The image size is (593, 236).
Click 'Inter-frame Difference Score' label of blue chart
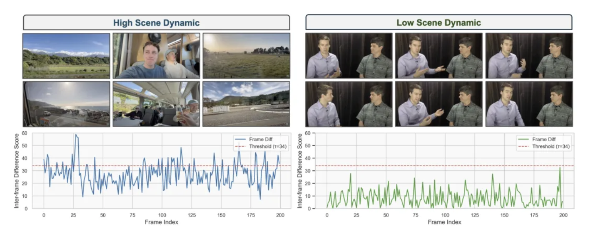pyautogui.click(x=17, y=171)
